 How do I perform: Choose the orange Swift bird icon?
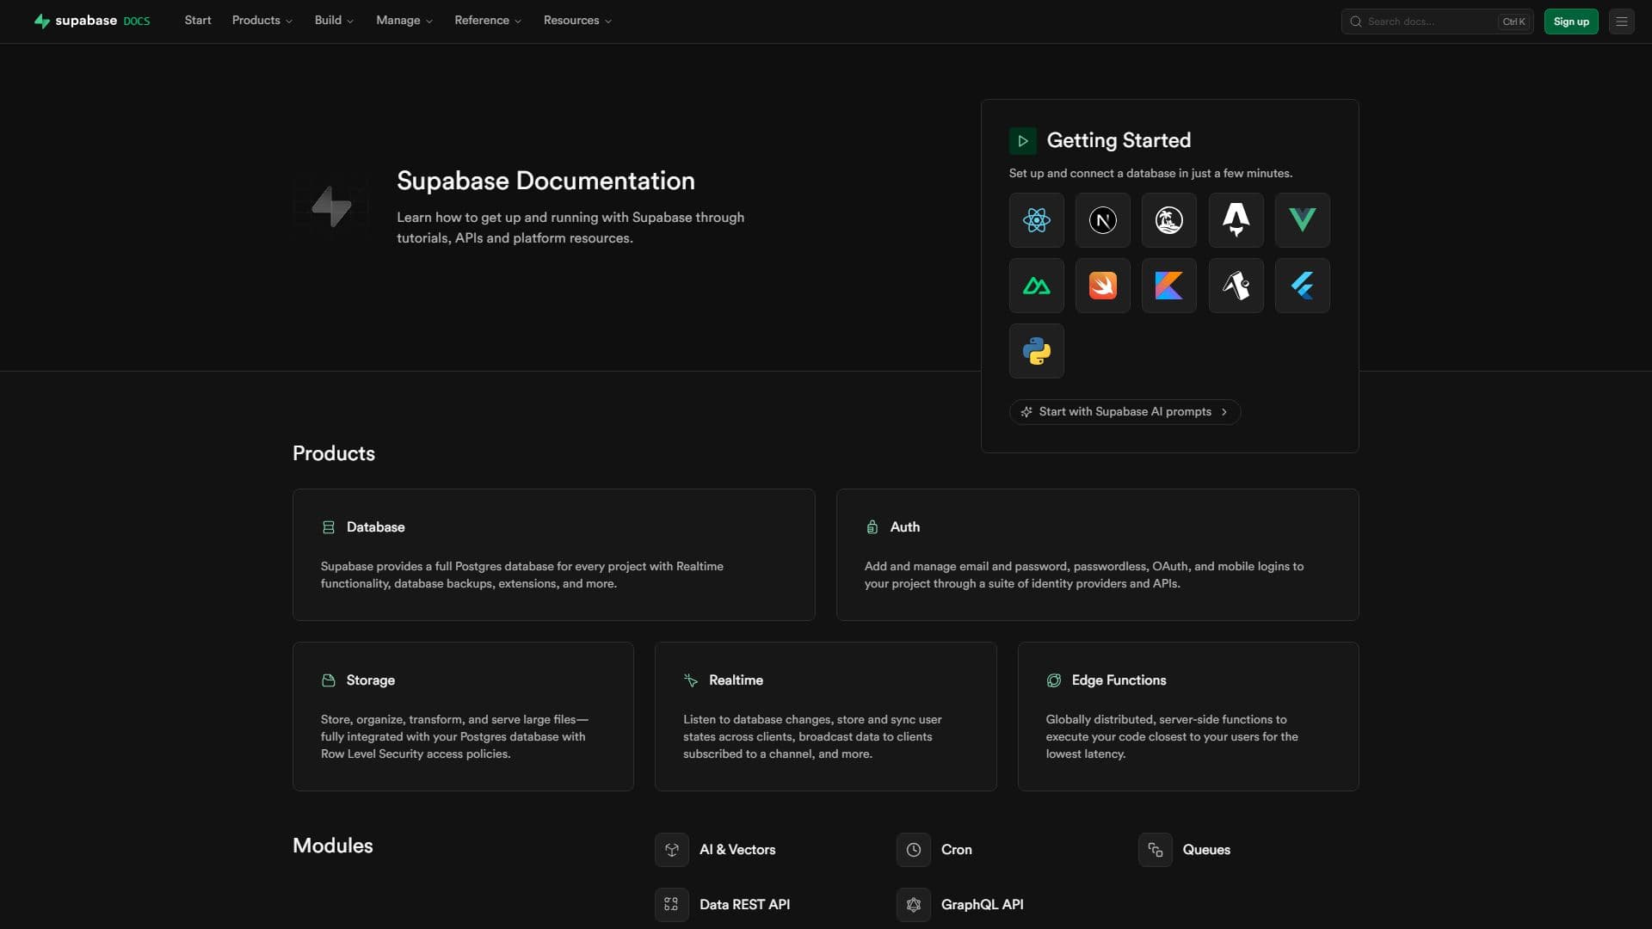(1102, 286)
